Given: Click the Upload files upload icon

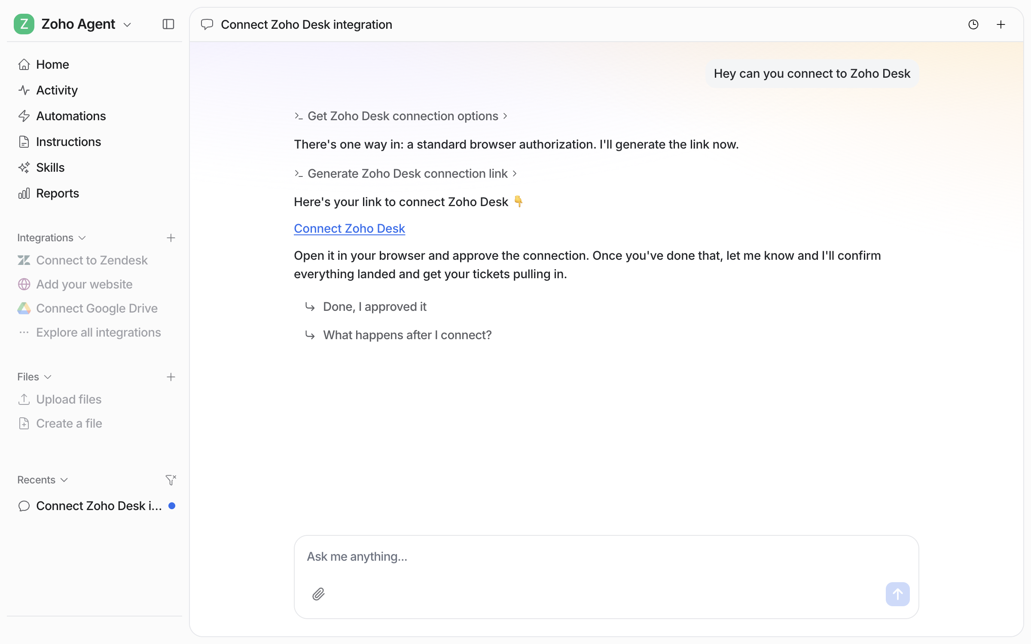Looking at the screenshot, I should (24, 399).
